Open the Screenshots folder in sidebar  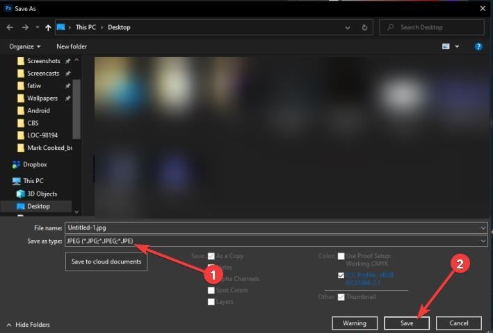pyautogui.click(x=43, y=61)
